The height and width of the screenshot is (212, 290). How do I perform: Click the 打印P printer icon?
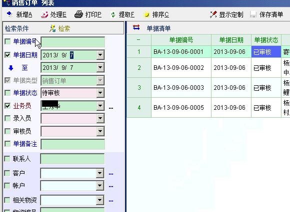[78, 14]
